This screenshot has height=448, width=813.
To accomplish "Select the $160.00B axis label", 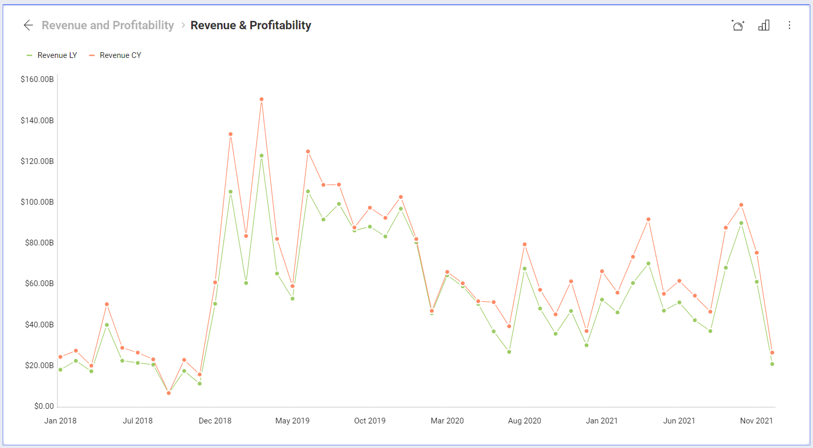I will click(x=37, y=79).
